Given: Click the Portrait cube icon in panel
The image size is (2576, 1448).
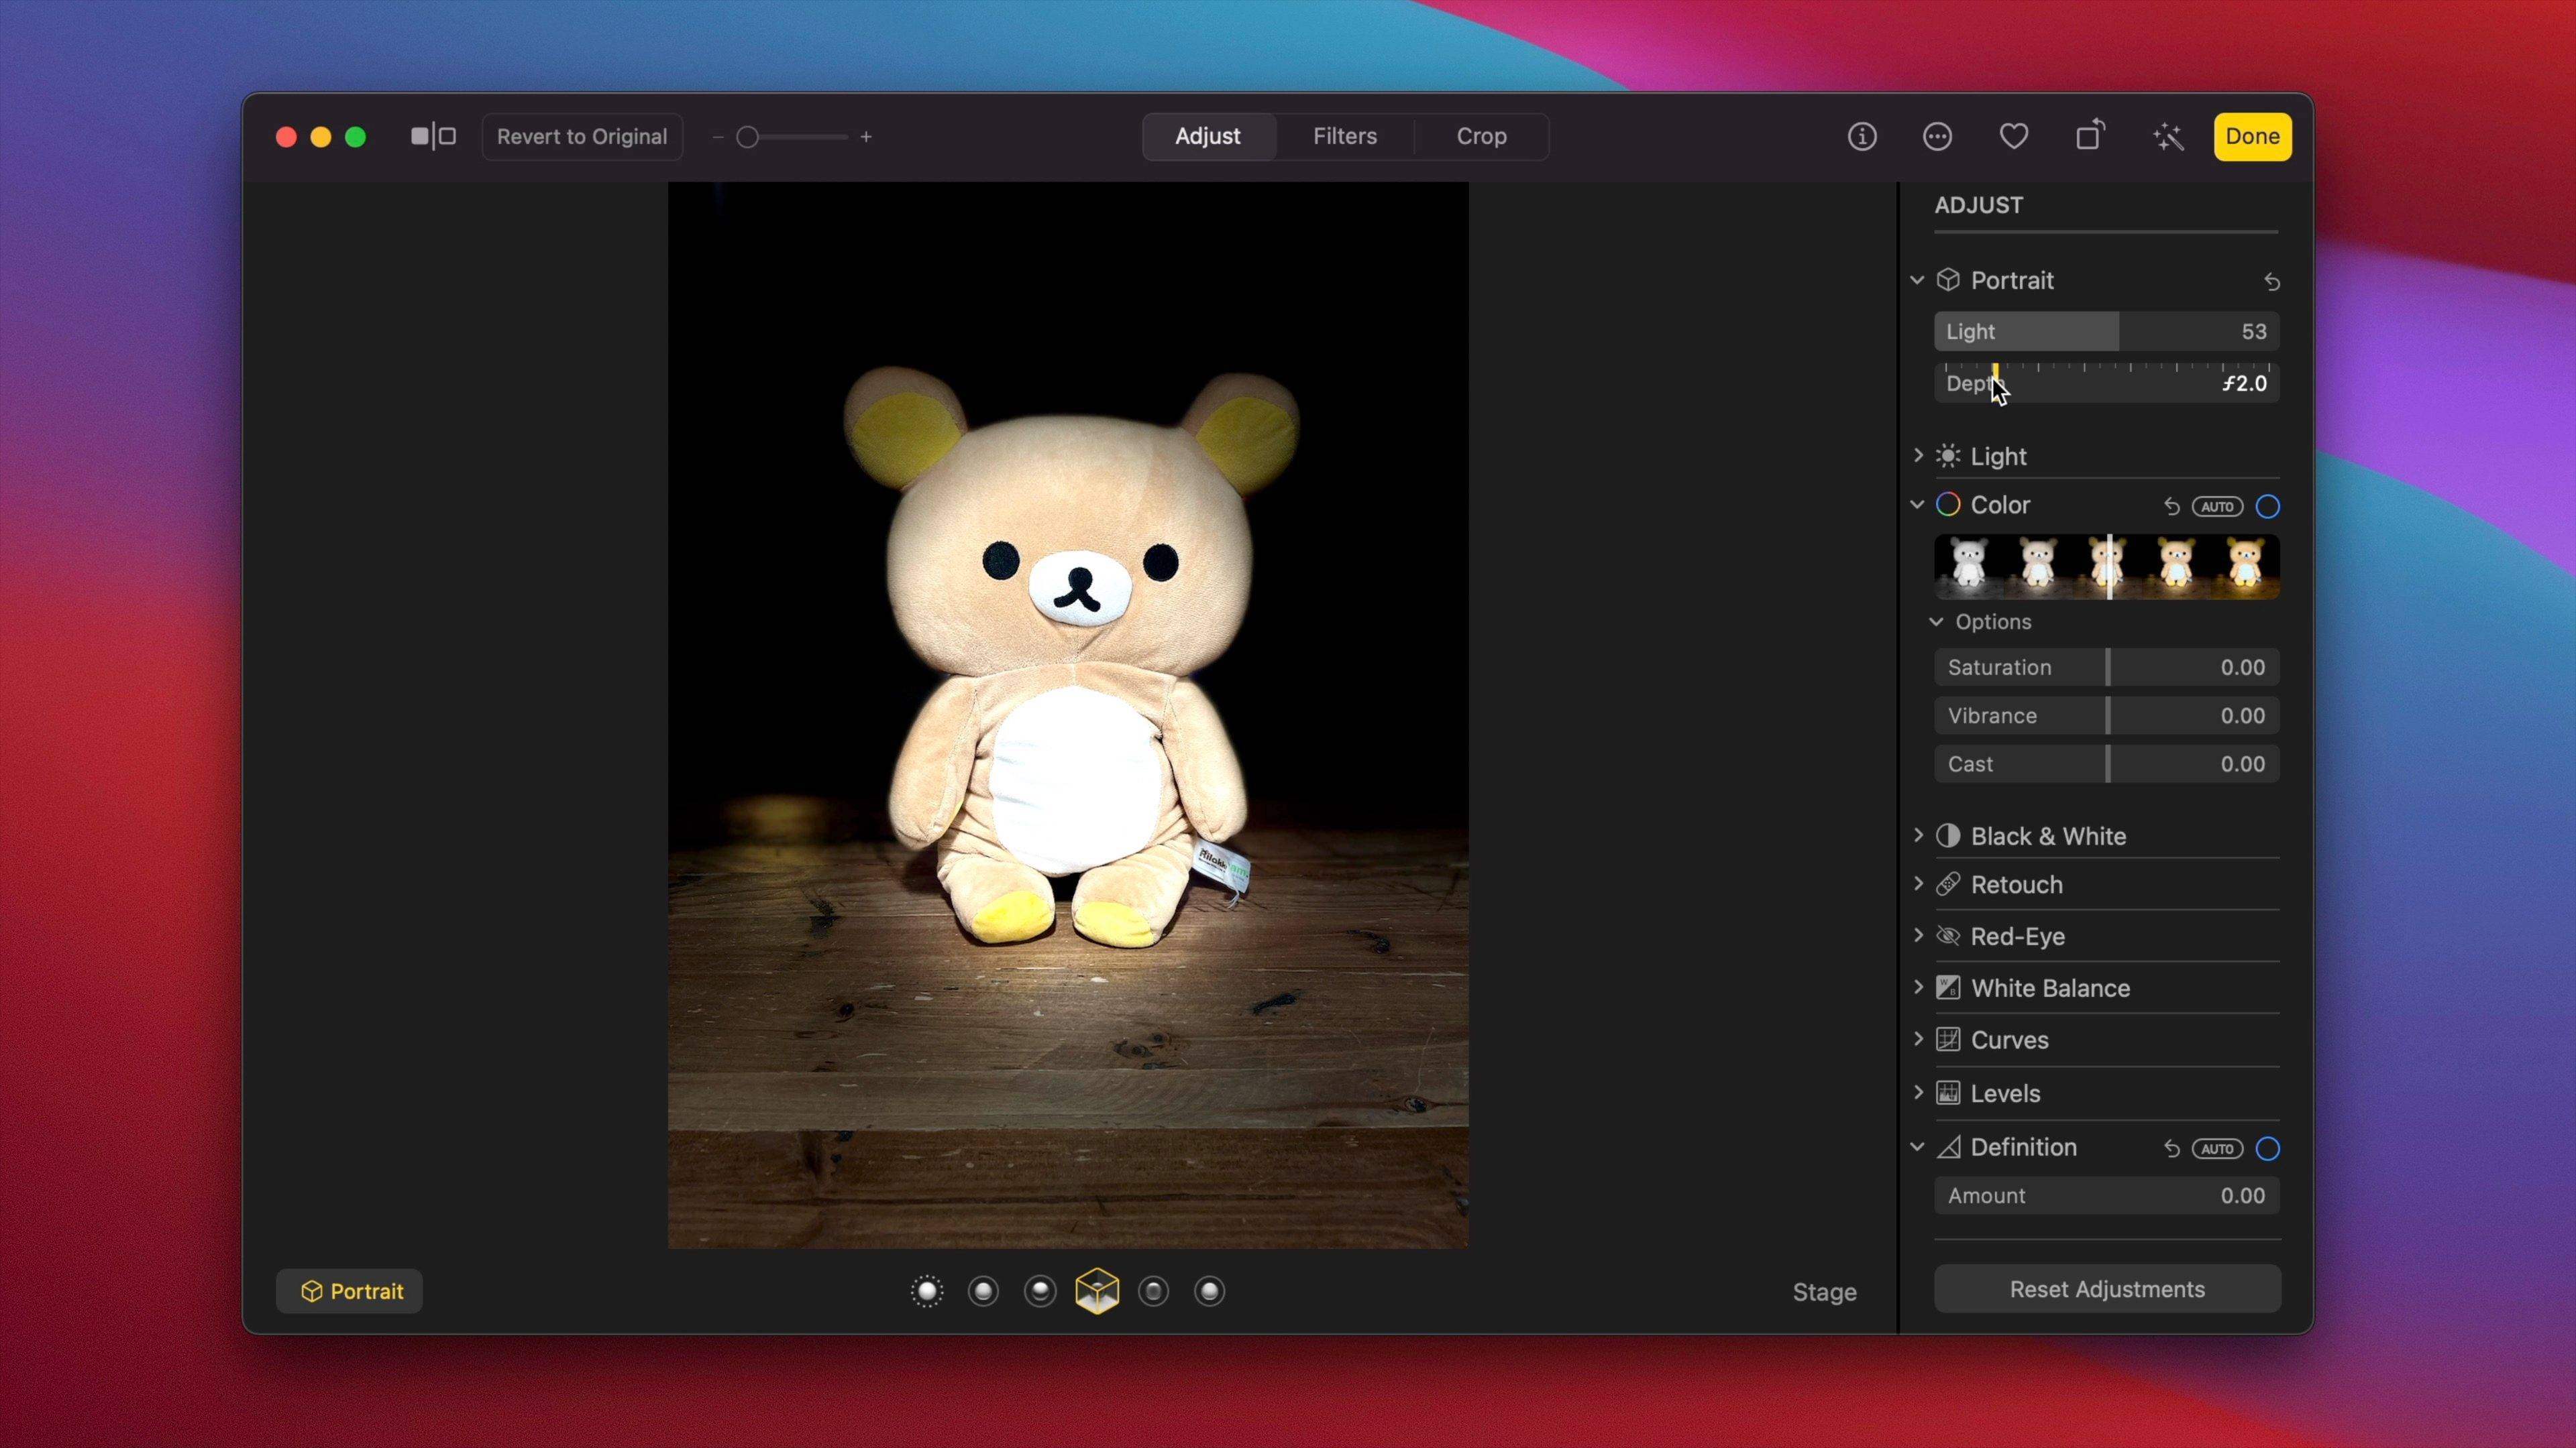Looking at the screenshot, I should coord(1948,280).
